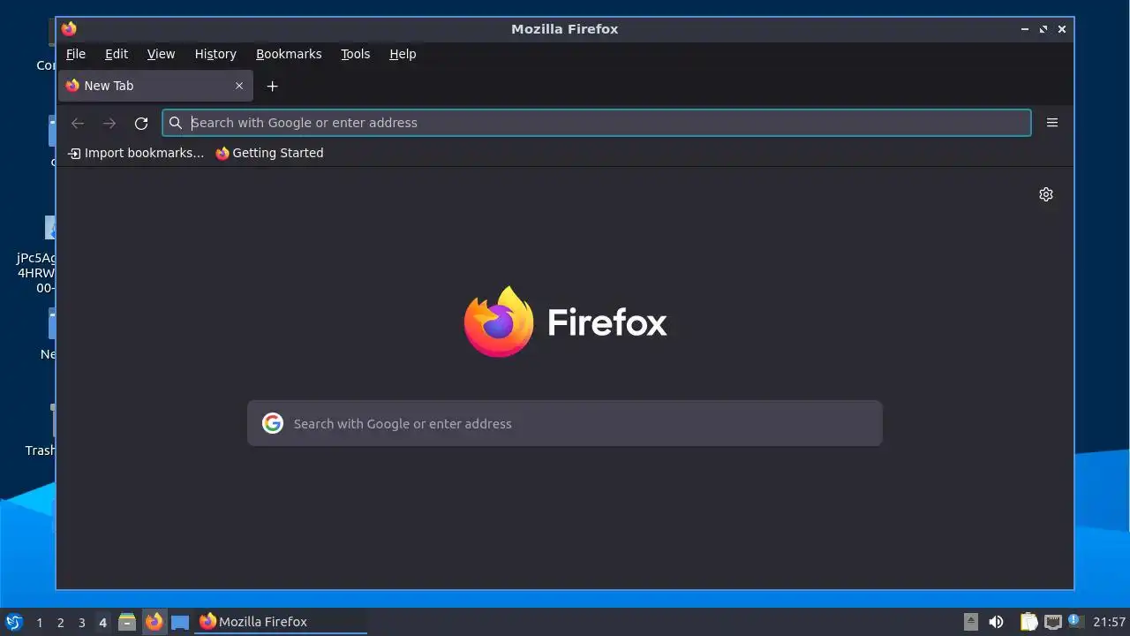Switch to virtual desktop 2

click(60, 622)
